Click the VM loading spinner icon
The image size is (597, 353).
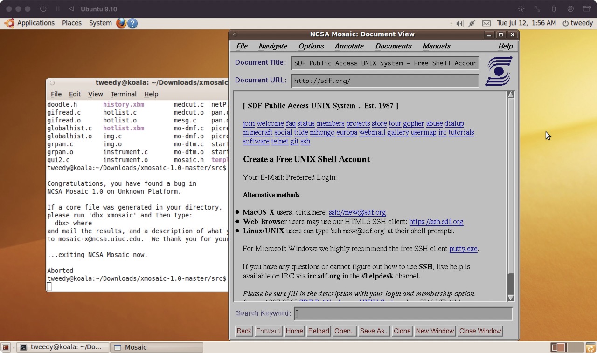point(521,9)
